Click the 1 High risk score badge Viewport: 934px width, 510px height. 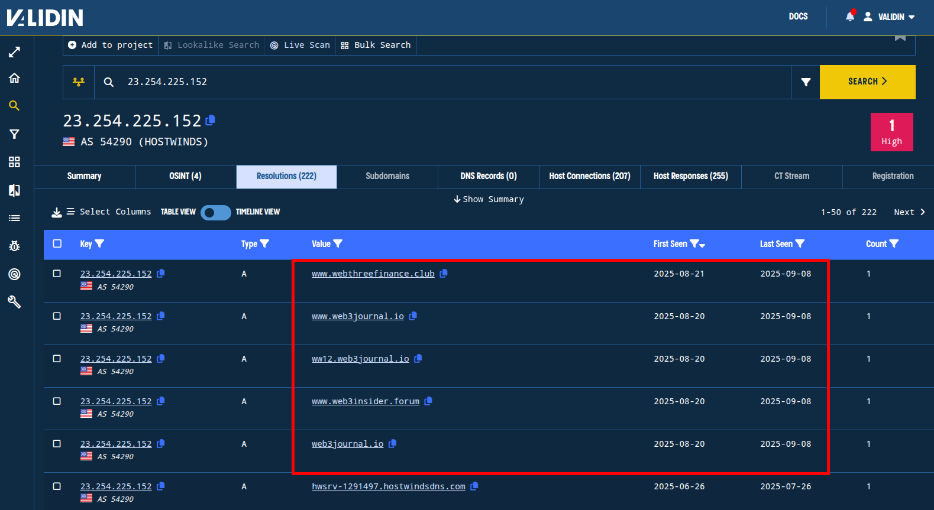click(x=891, y=132)
